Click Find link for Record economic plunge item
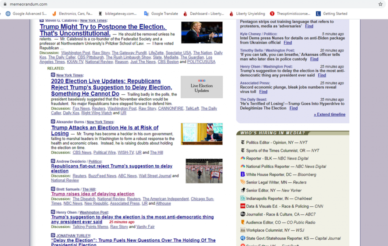Image resolution: width=388 pixels, height=246 pixels. click(x=263, y=92)
